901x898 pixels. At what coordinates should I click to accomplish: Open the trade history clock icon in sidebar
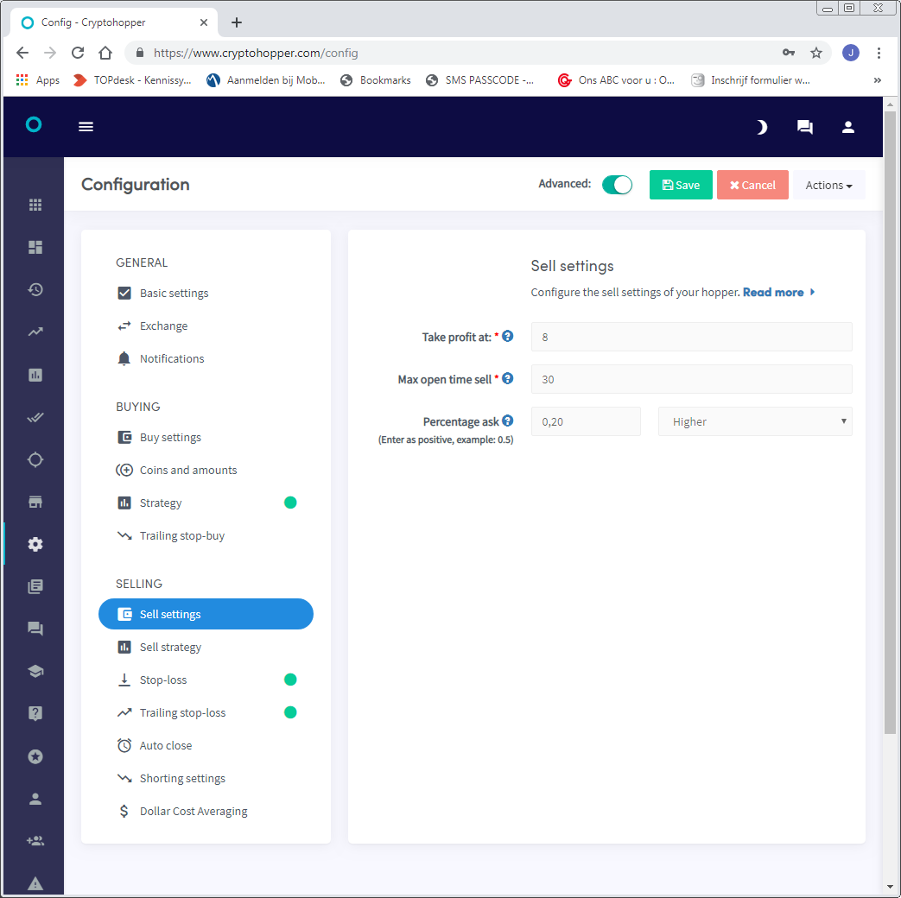click(35, 289)
